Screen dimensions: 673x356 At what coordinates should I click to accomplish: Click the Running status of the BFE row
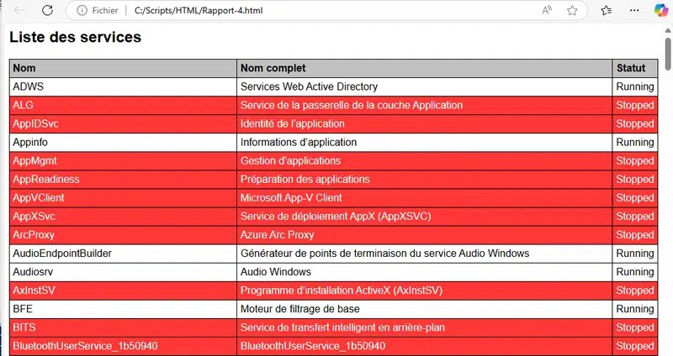[x=633, y=309]
